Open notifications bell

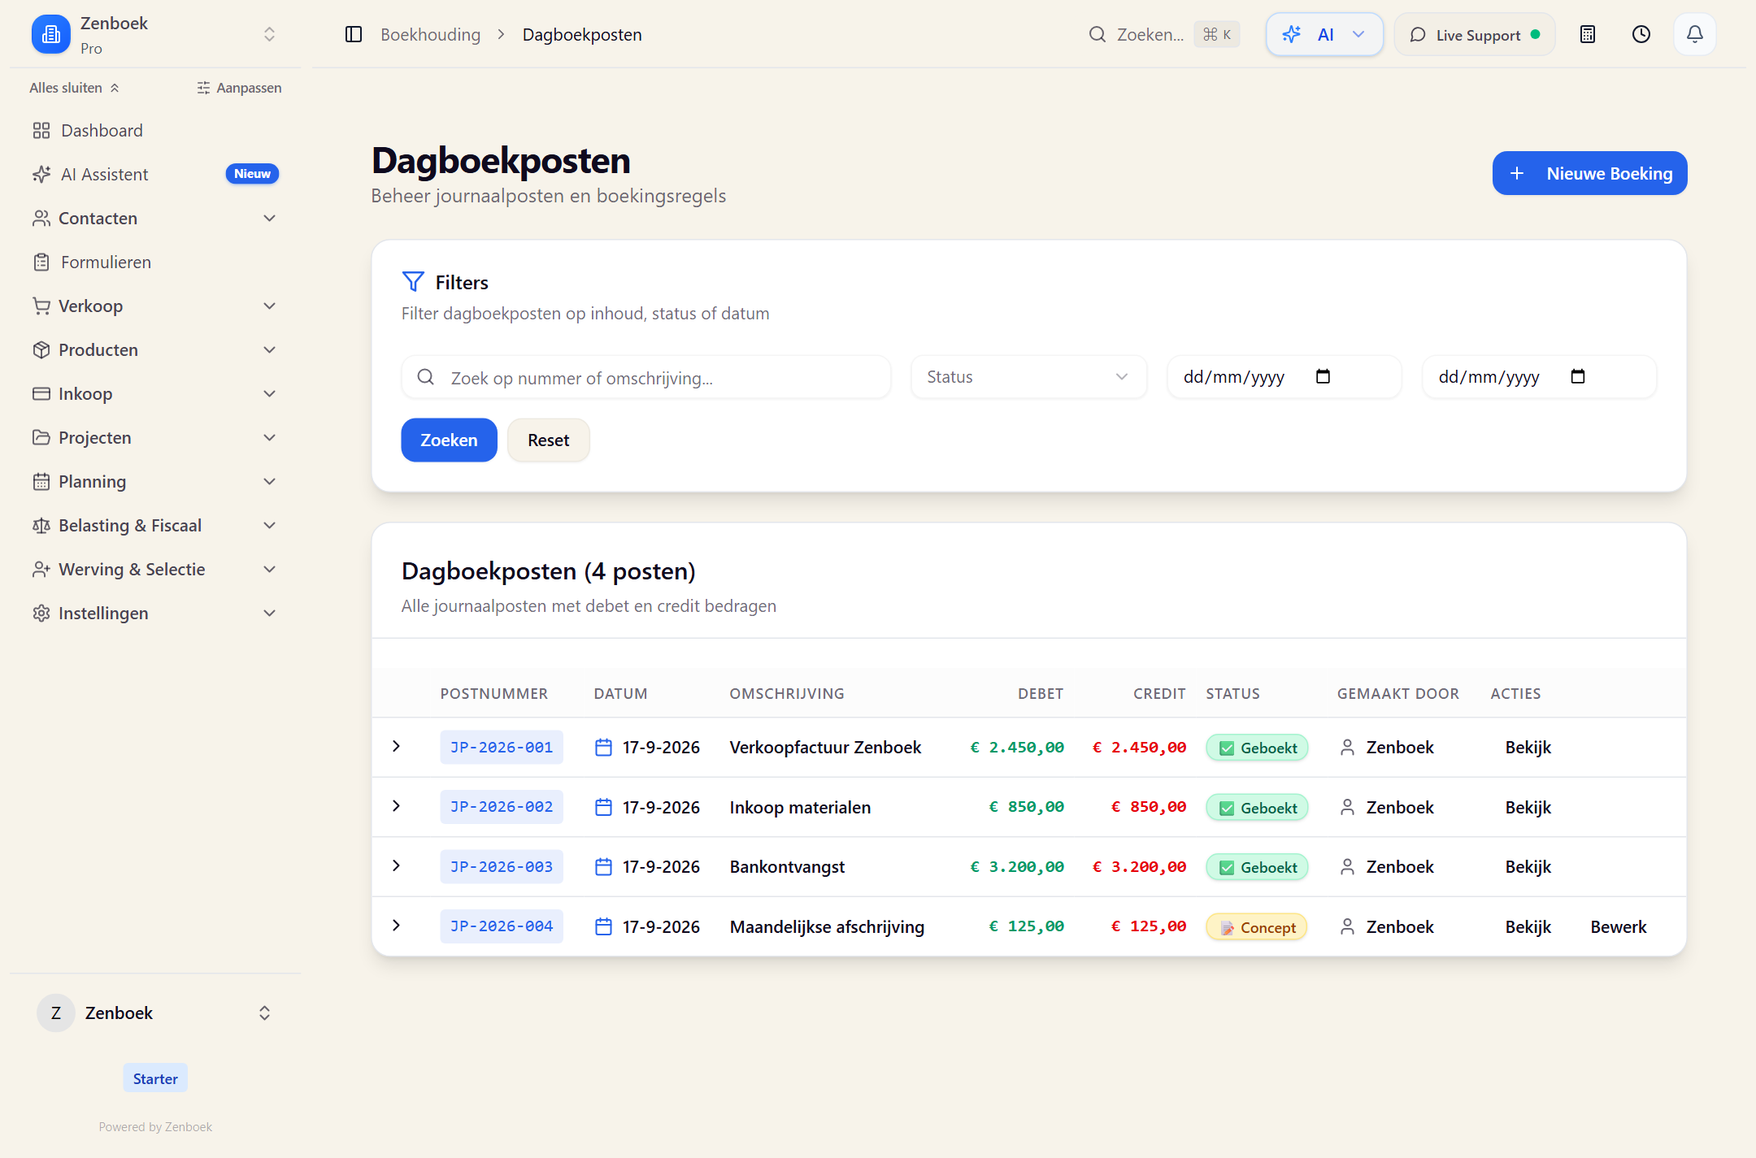[x=1695, y=34]
